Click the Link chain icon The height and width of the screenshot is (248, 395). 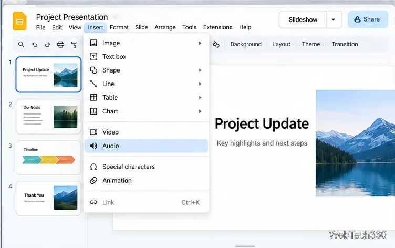93,202
